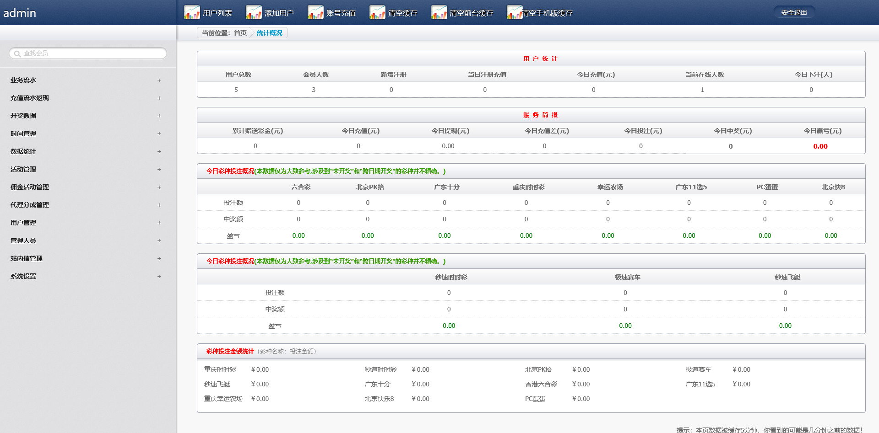Image resolution: width=879 pixels, height=433 pixels.
Task: Click the 用户列表 chart icon
Action: pyautogui.click(x=191, y=12)
